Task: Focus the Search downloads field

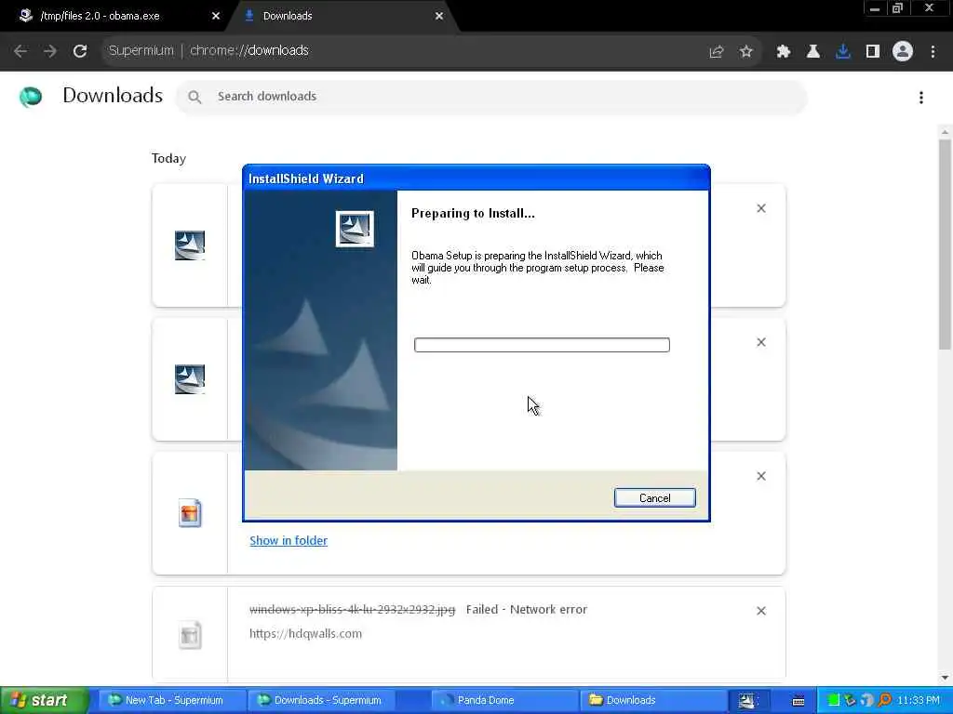Action: click(x=491, y=97)
